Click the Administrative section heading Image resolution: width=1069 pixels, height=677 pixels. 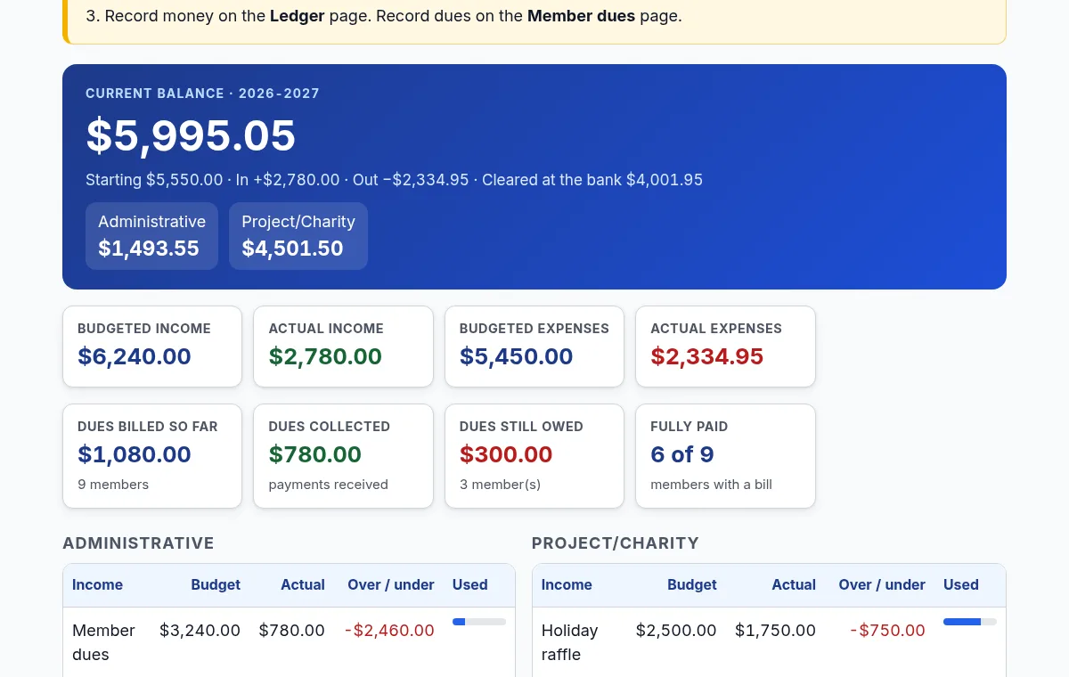coord(138,543)
